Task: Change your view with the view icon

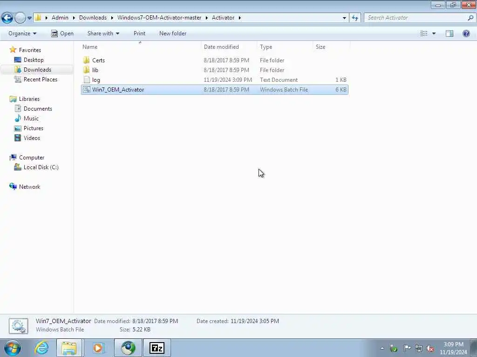Action: (424, 33)
